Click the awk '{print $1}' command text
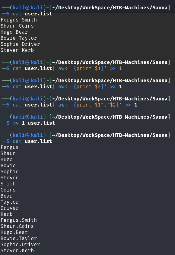The width and height of the screenshot is (175, 255). click(82, 69)
